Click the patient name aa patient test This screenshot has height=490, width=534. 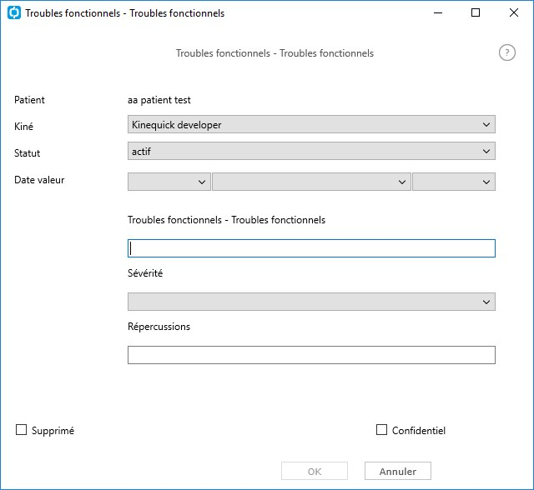tap(159, 100)
